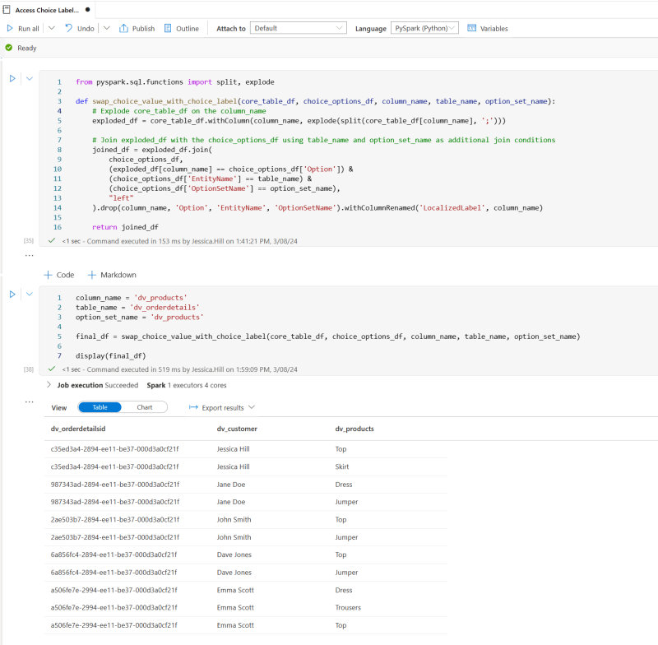Open the PySpark (Python) language dropdown
This screenshot has height=645, width=658.
click(x=424, y=28)
